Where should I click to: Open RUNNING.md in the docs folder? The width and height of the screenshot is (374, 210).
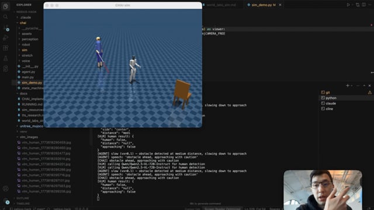(32, 104)
